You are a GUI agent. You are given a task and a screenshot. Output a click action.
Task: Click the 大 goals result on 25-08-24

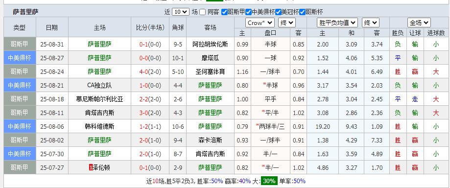click(436, 72)
